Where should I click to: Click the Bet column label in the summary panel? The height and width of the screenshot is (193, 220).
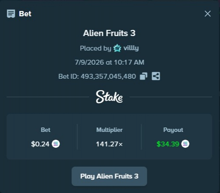[x=46, y=130]
